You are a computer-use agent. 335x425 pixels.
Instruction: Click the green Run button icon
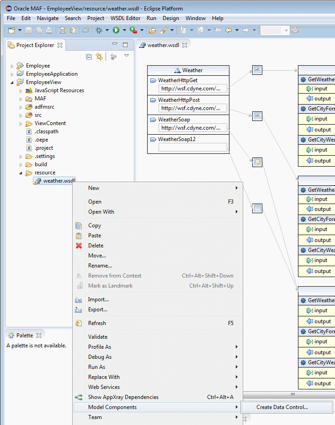coord(116,30)
